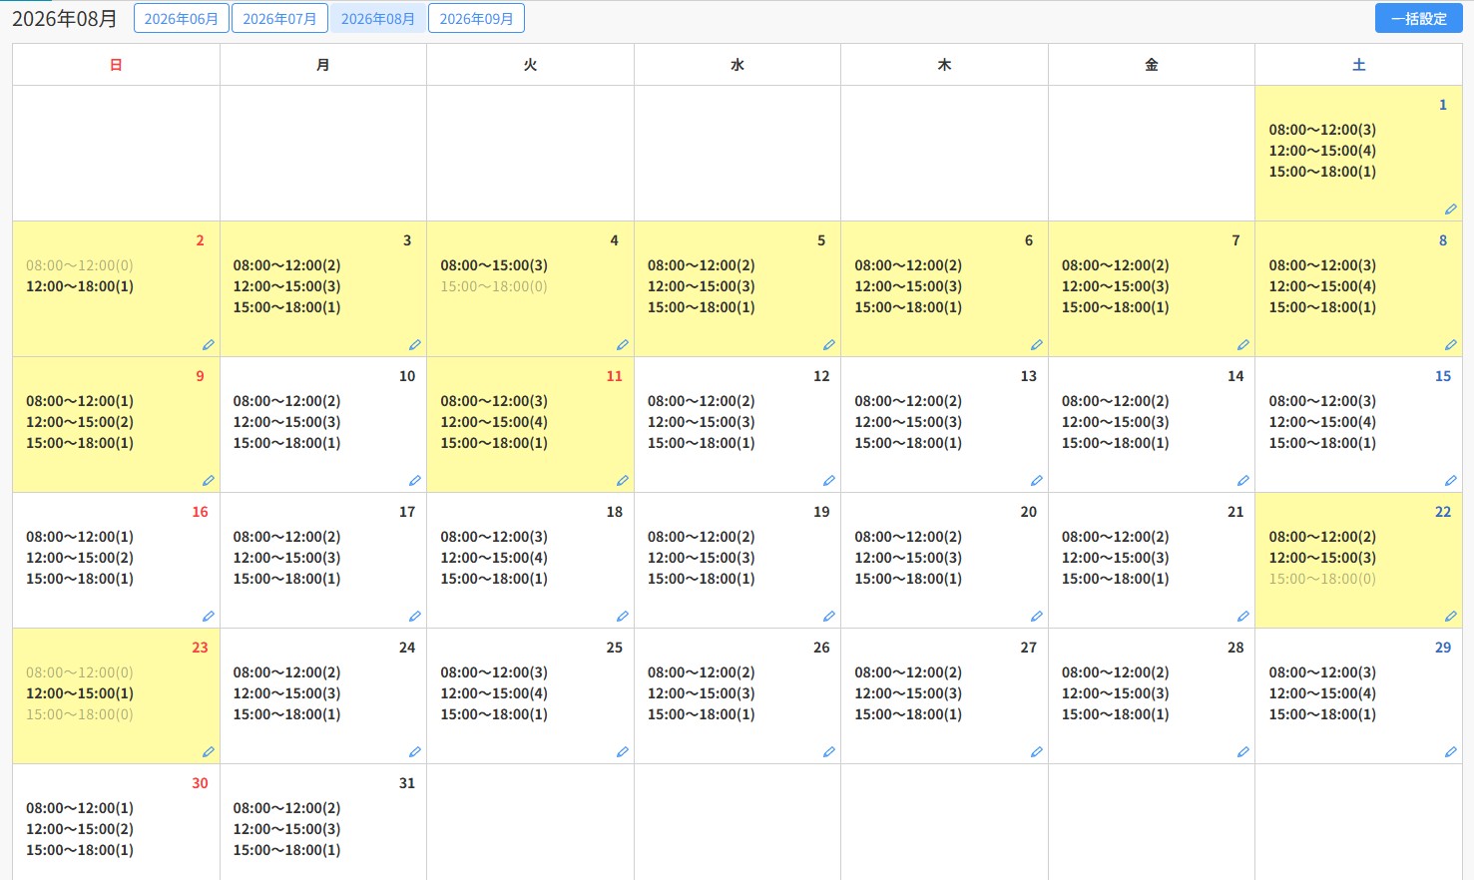The height and width of the screenshot is (880, 1474).
Task: Click the date number 15
Action: coord(1443,376)
